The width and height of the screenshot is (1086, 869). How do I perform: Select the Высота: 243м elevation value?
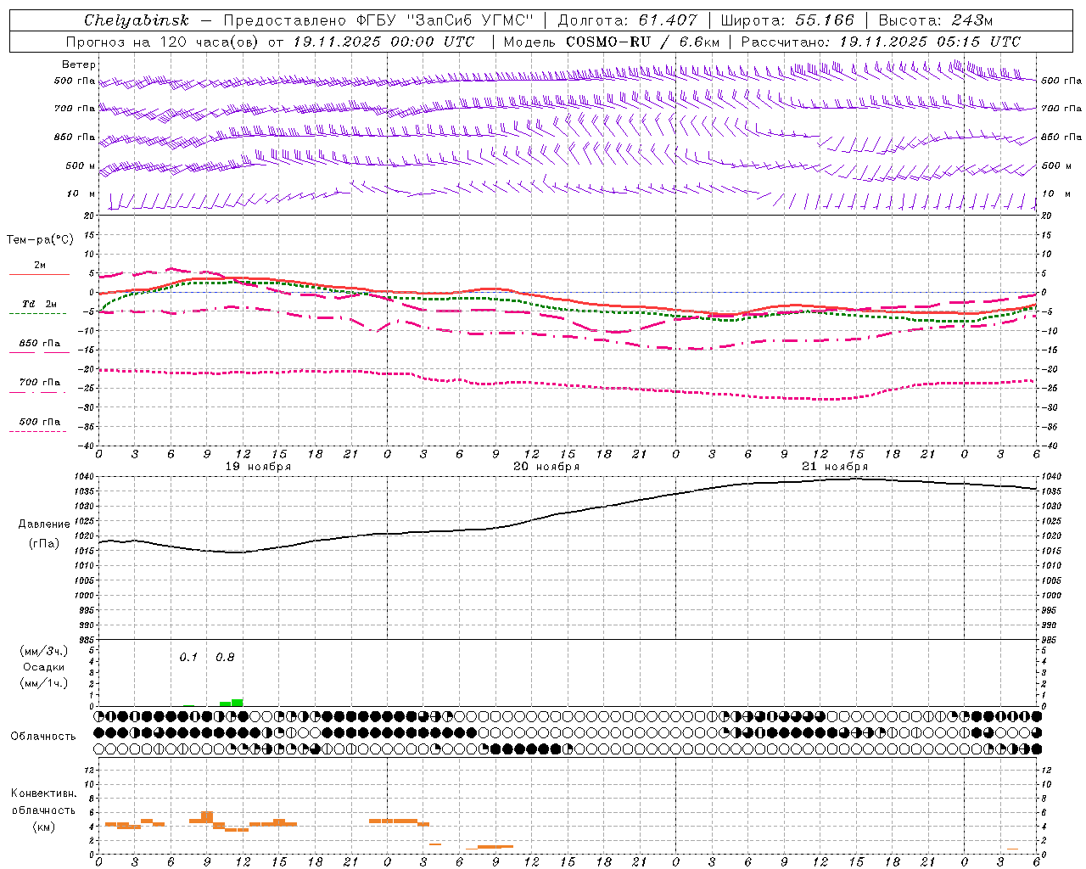coord(935,20)
